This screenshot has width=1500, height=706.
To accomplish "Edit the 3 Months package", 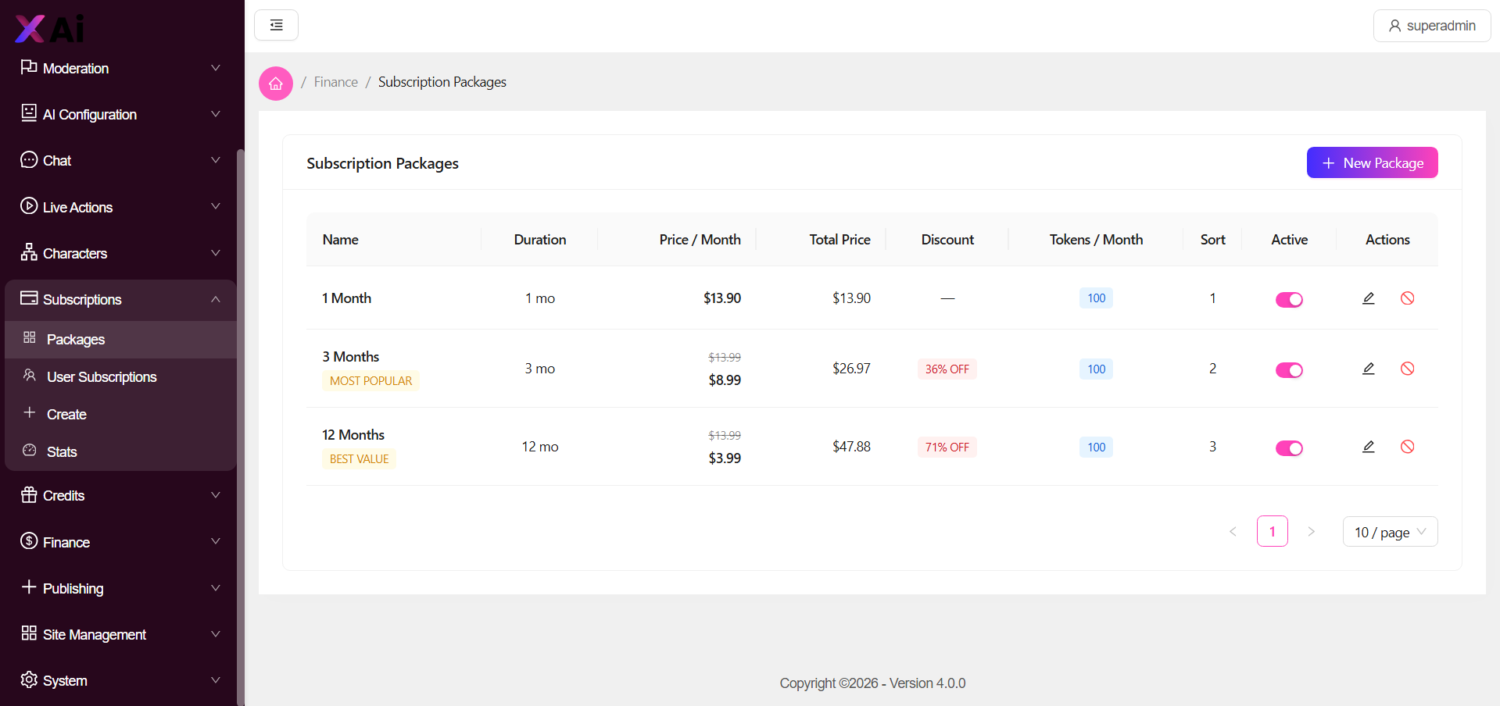I will tap(1369, 369).
